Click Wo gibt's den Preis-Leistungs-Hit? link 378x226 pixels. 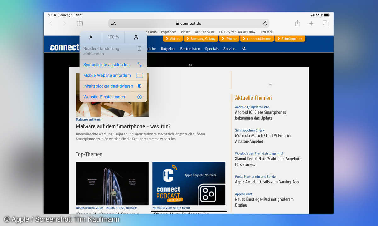point(259,153)
